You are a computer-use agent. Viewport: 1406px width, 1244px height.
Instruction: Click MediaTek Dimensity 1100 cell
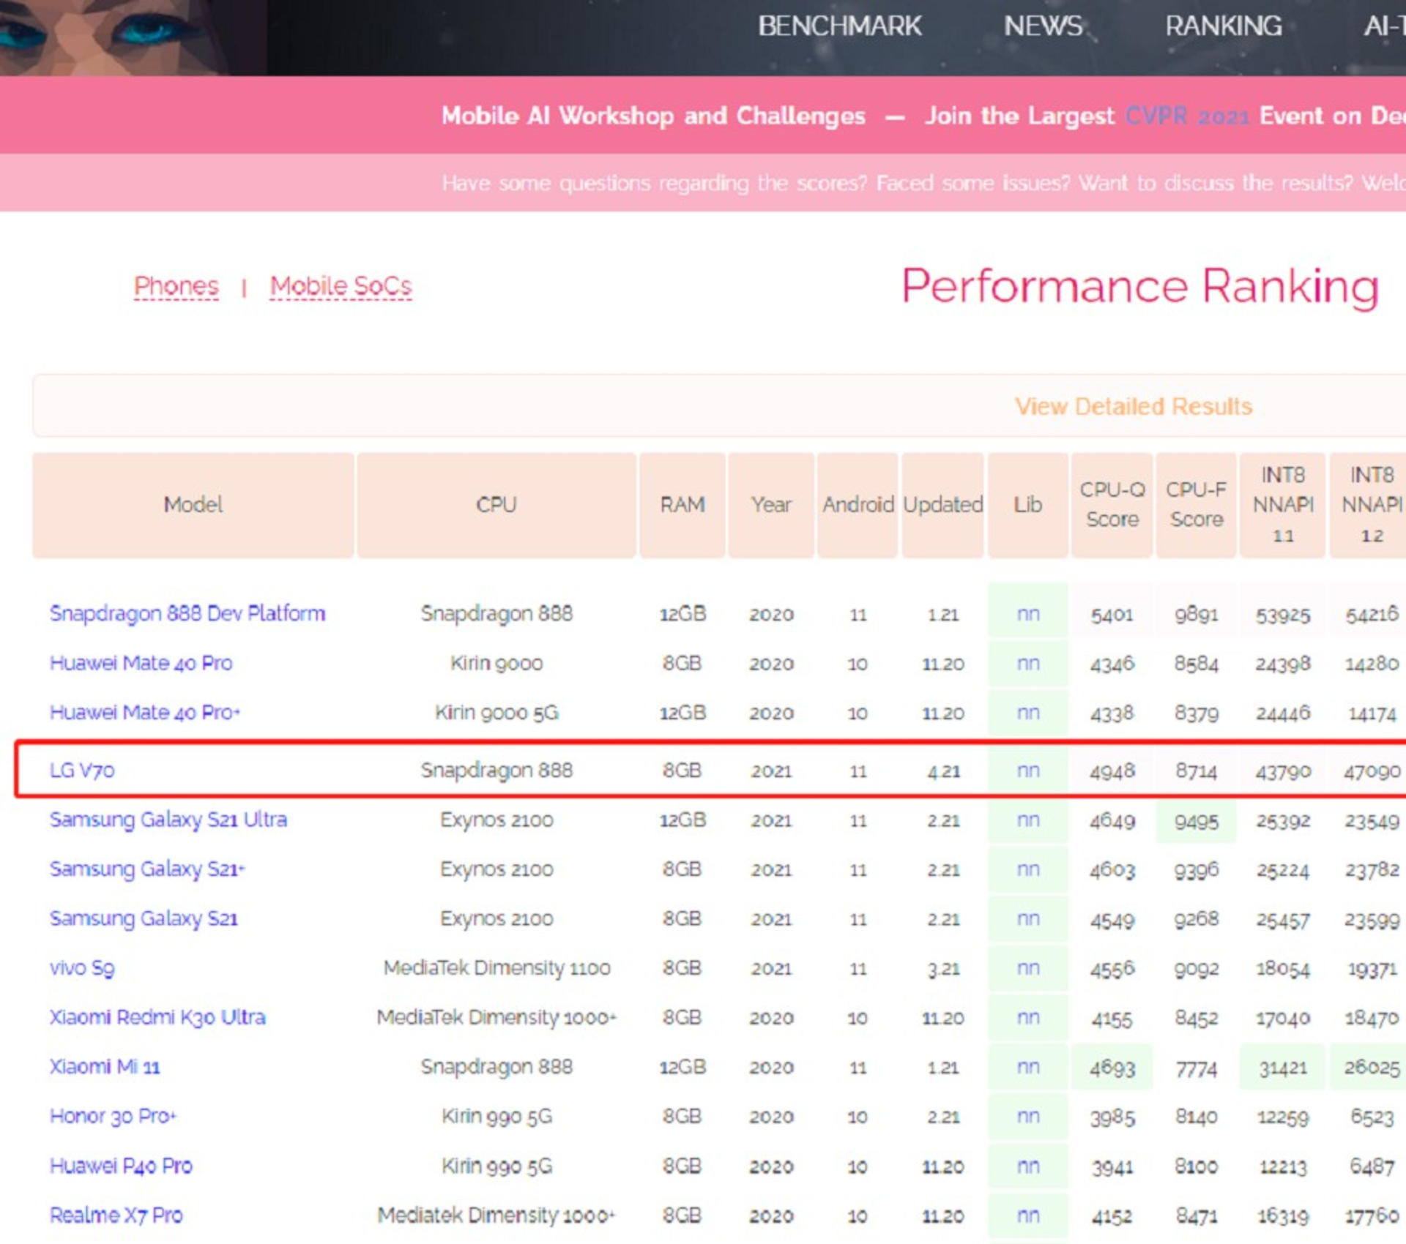(496, 968)
